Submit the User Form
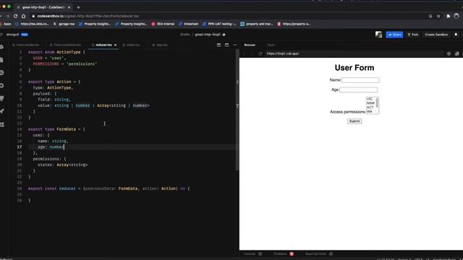Image resolution: width=463 pixels, height=260 pixels. pyautogui.click(x=354, y=121)
